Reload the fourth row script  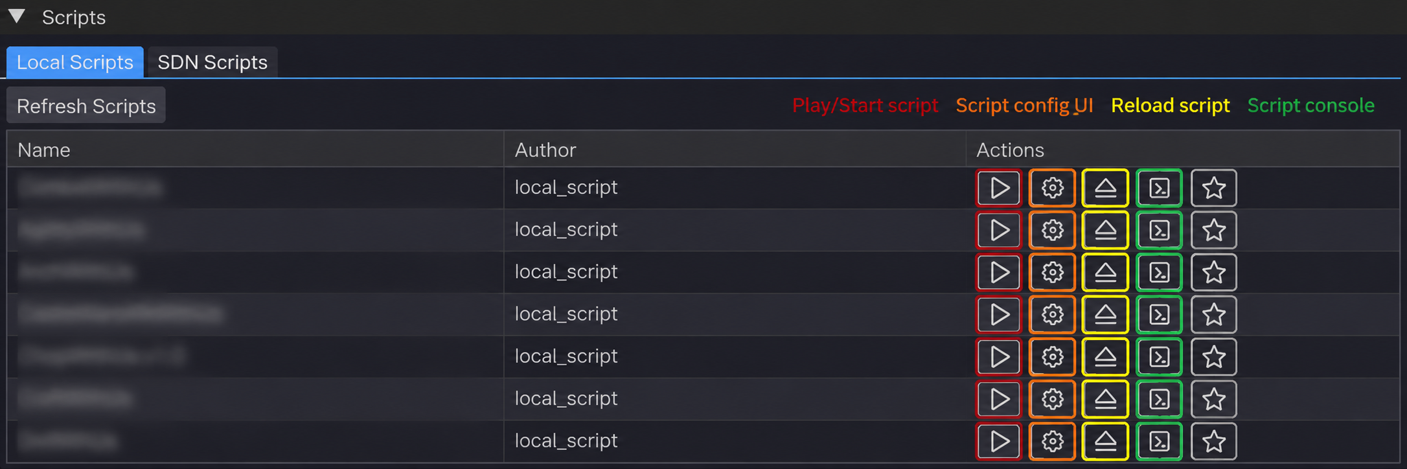[x=1105, y=314]
